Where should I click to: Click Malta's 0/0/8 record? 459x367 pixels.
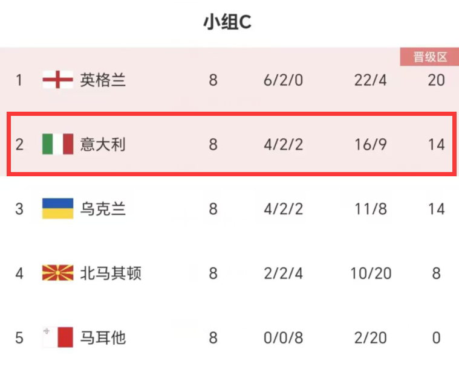pyautogui.click(x=283, y=338)
